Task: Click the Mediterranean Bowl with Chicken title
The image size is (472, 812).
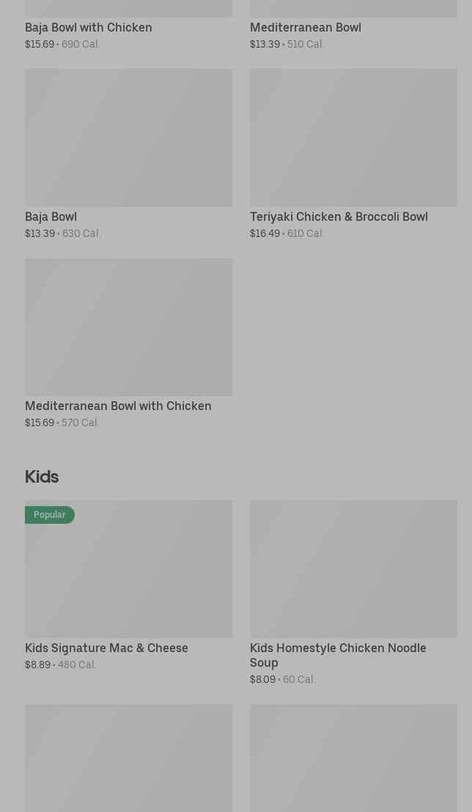Action: 118,406
